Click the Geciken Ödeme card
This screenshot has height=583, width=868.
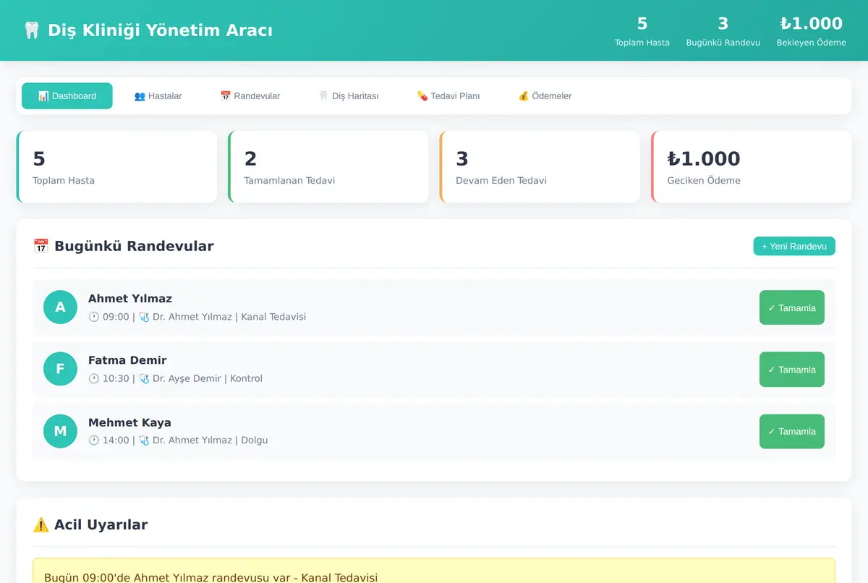point(752,166)
